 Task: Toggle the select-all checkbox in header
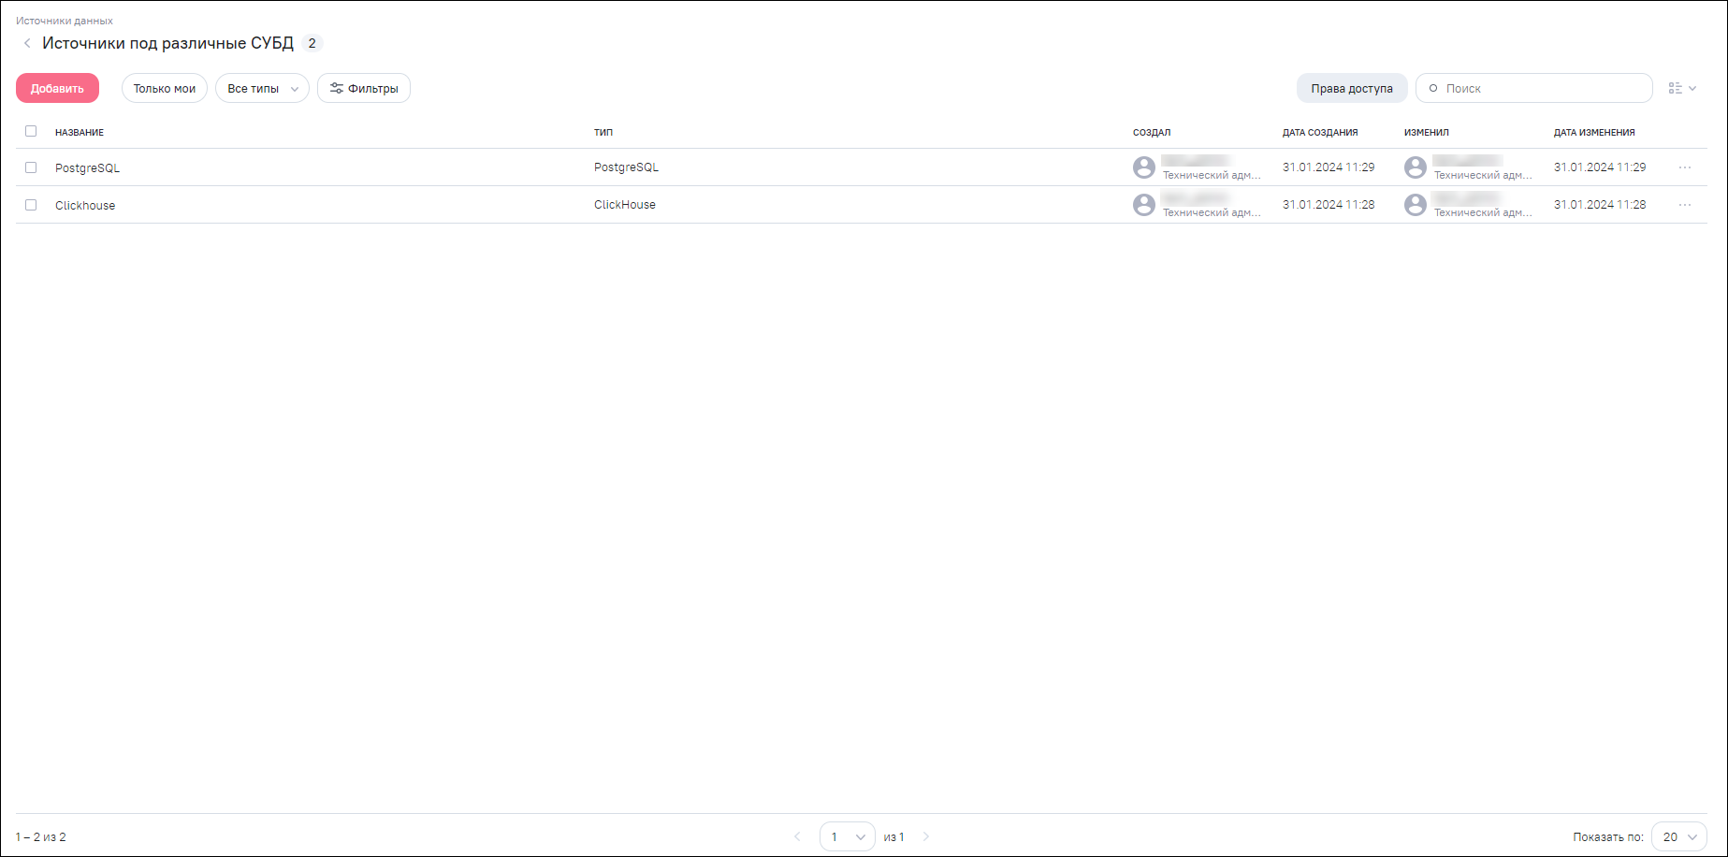[x=31, y=131]
